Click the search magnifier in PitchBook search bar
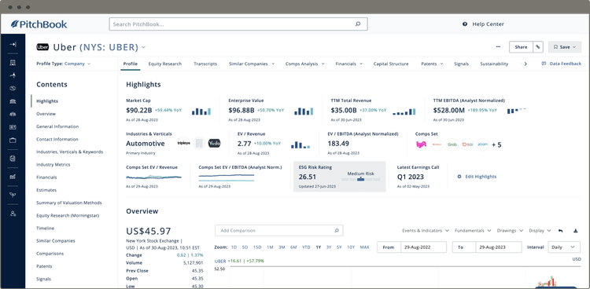The image size is (590, 289). pos(358,24)
